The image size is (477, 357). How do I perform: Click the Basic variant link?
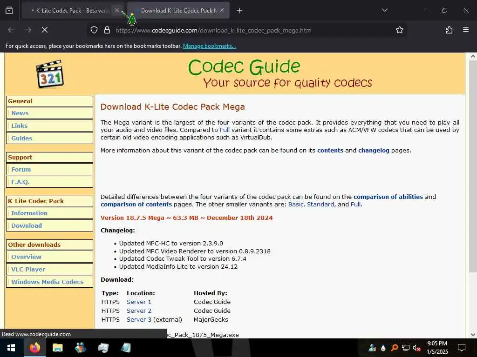point(296,205)
